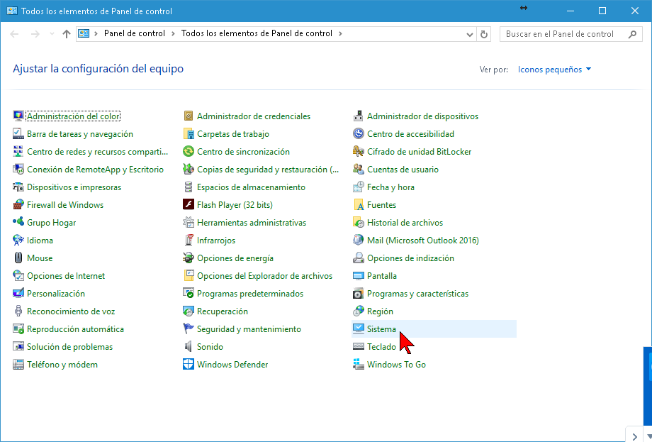This screenshot has height=442, width=652.
Task: Open 'Programas y características' link
Action: point(417,294)
